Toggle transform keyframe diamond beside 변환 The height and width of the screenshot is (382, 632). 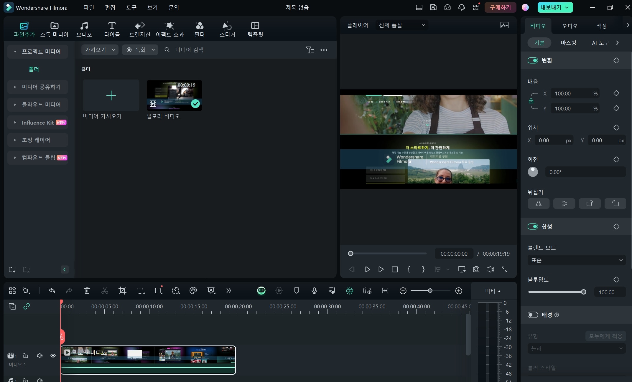(616, 60)
